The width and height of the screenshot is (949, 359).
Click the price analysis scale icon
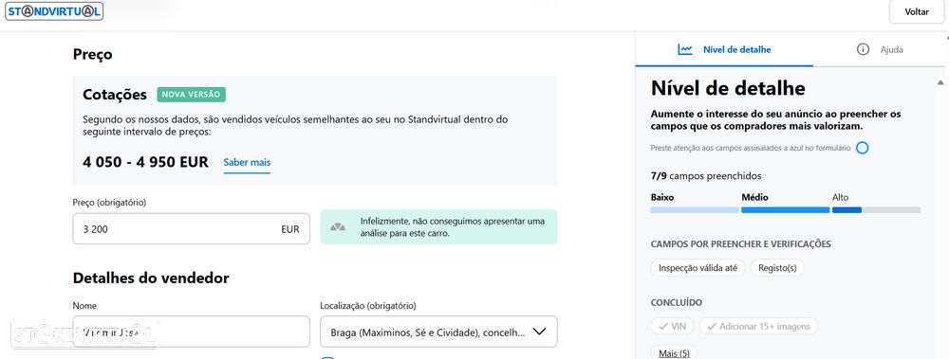[338, 227]
